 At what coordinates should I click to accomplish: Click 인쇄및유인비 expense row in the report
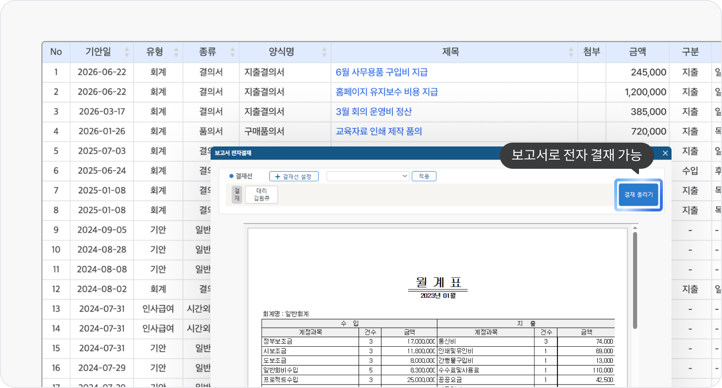click(x=526, y=351)
